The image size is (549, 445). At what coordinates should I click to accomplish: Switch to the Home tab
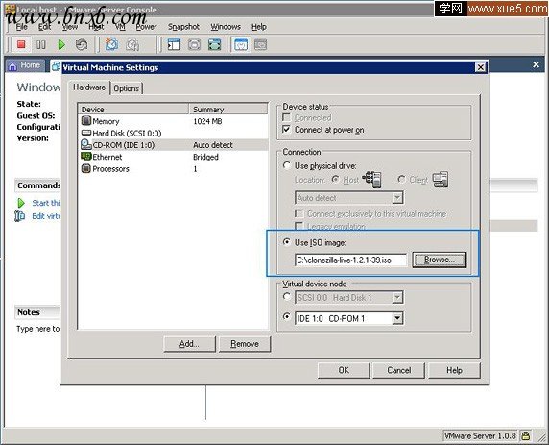coord(25,65)
